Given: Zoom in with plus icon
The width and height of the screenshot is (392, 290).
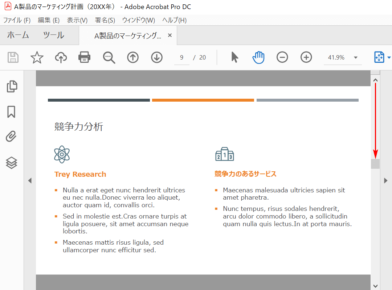Looking at the screenshot, I should (306, 57).
